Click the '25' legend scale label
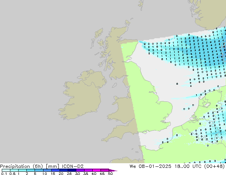This screenshot has width=226, height=175. click(x=69, y=174)
